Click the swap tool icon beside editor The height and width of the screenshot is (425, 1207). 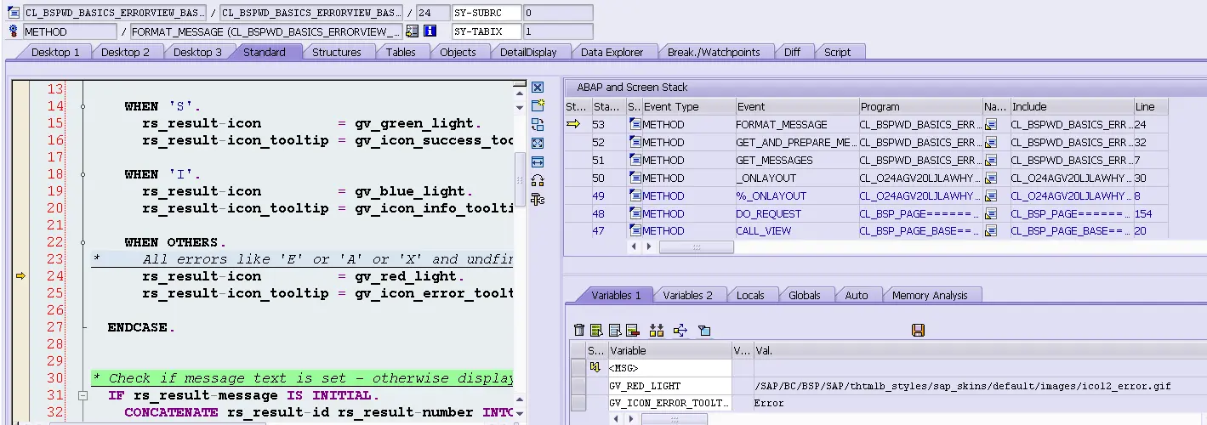(x=538, y=124)
